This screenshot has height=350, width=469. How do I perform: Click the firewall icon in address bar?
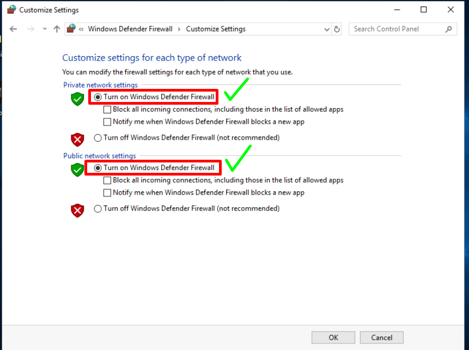pos(71,29)
